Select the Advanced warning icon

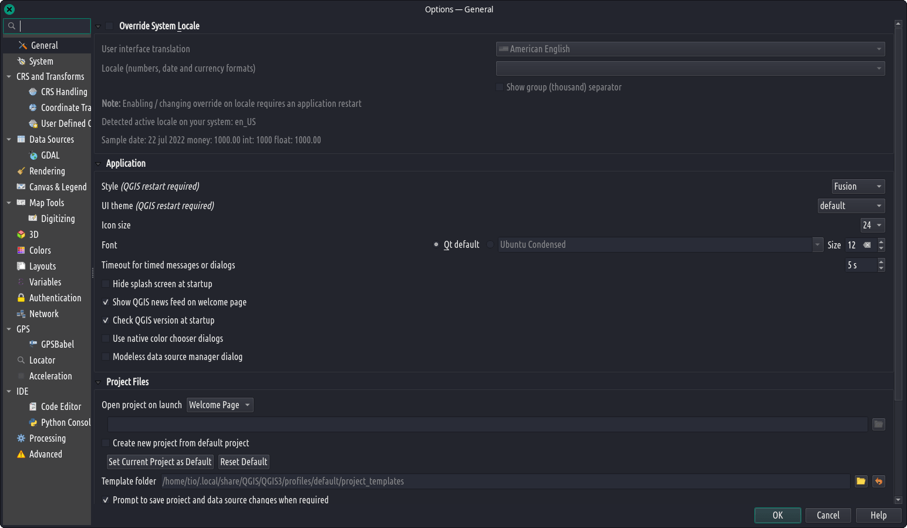[21, 454]
